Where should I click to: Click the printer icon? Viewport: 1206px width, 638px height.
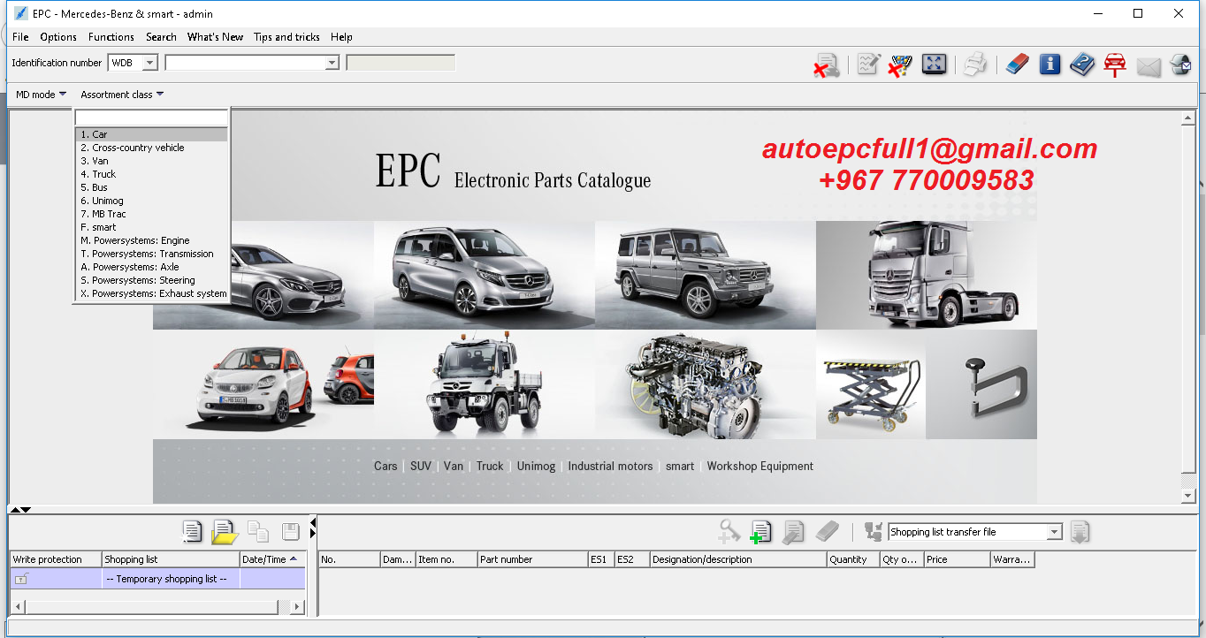tap(975, 65)
